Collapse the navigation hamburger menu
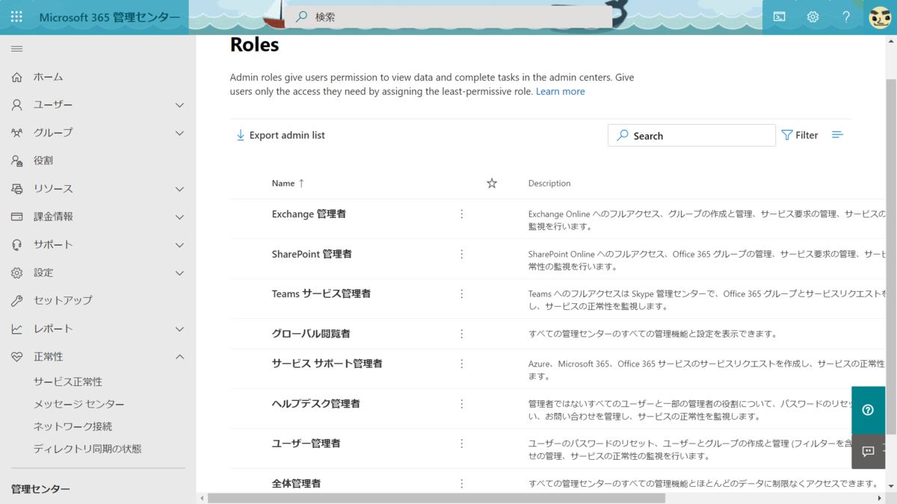 [16, 49]
